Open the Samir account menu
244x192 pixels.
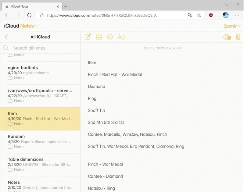(x=232, y=26)
